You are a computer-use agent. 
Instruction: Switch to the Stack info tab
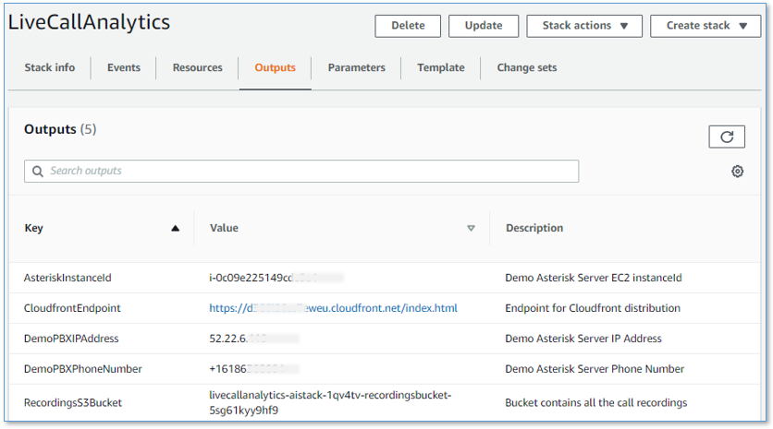click(50, 68)
